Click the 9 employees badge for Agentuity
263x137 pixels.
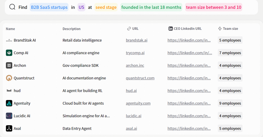230,103
